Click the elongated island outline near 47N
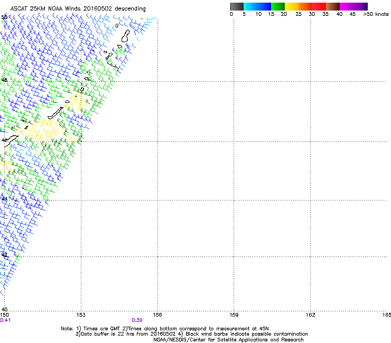 55,113
